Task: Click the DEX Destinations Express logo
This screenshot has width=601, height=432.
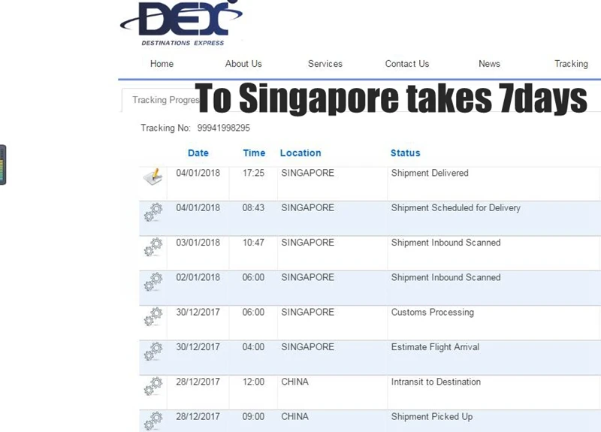Action: tap(181, 23)
